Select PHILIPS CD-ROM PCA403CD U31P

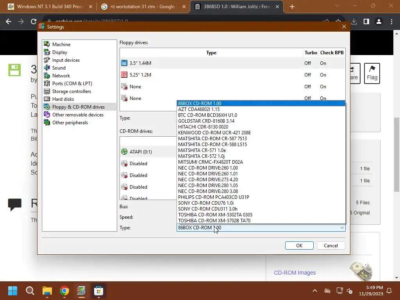pyautogui.click(x=261, y=197)
